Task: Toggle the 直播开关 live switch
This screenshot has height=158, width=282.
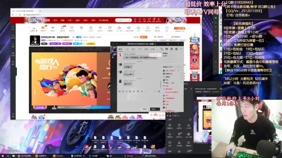Action: 43,28
